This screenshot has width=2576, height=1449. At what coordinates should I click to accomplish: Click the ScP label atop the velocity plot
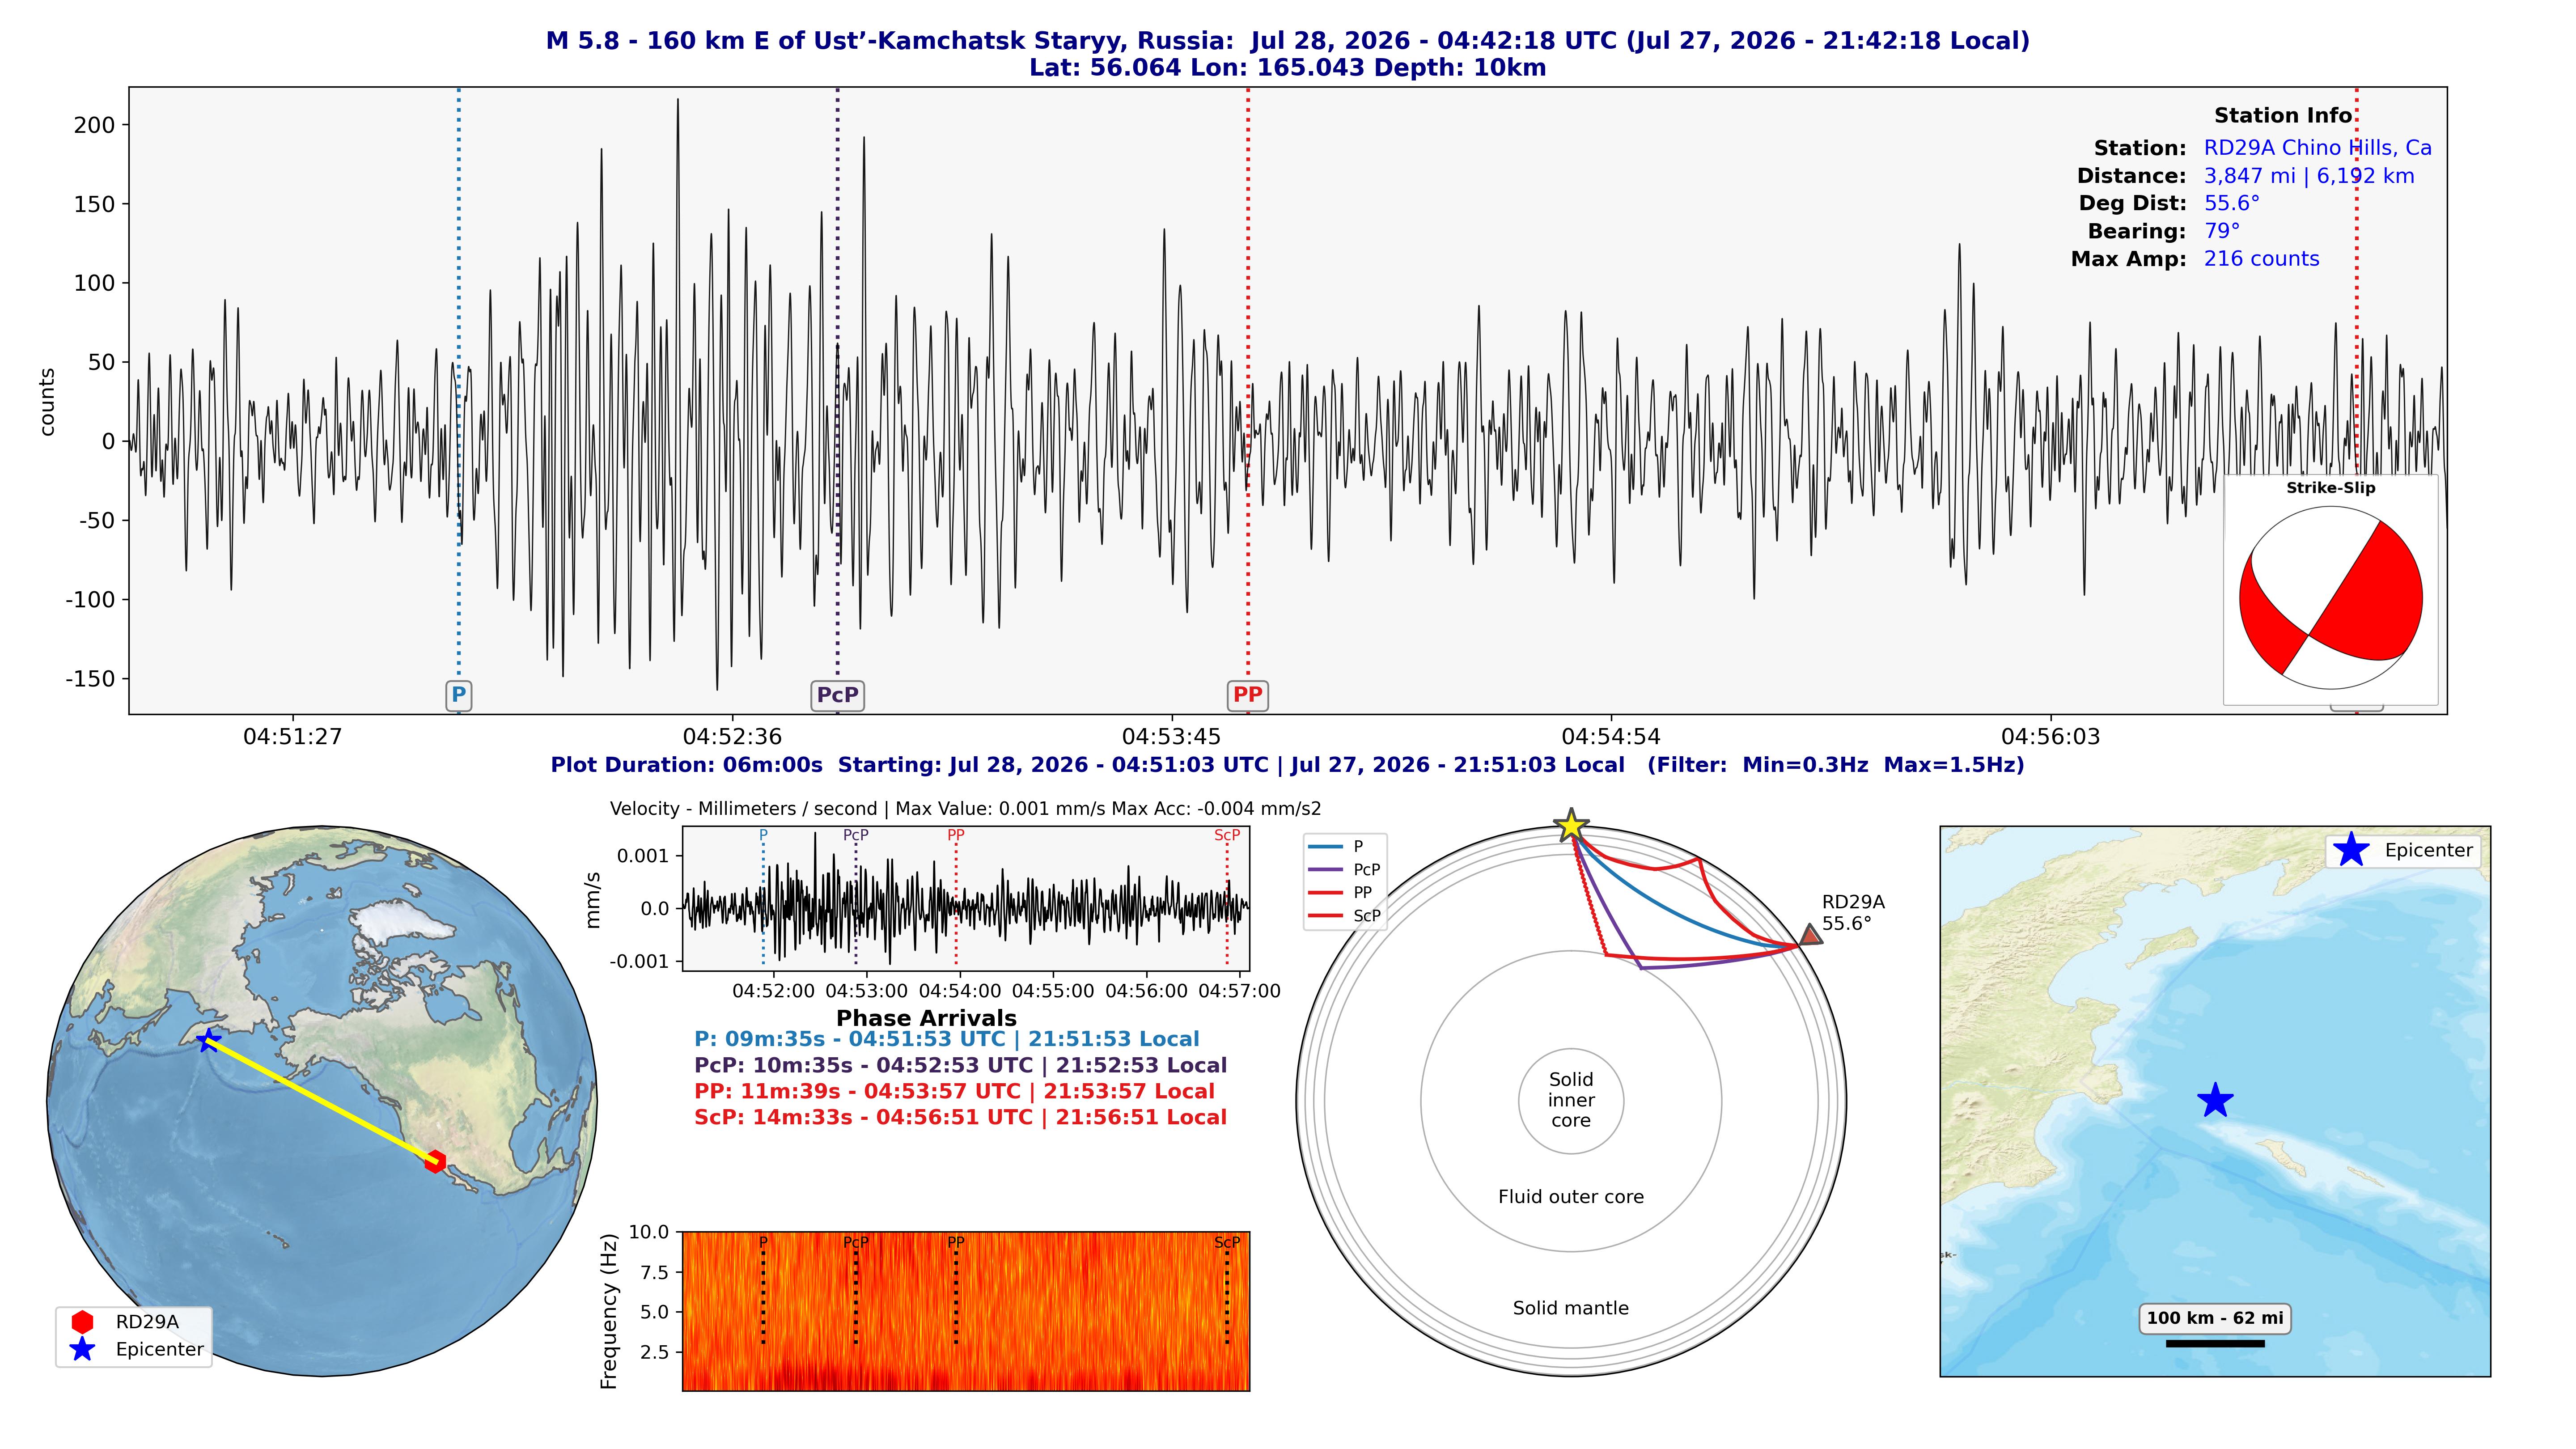1227,835
